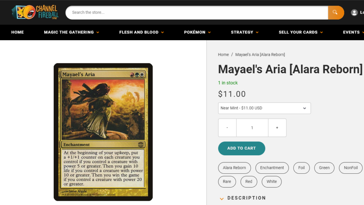Image resolution: width=364 pixels, height=205 pixels.
Task: Increase quantity with the plus button
Action: click(x=277, y=128)
